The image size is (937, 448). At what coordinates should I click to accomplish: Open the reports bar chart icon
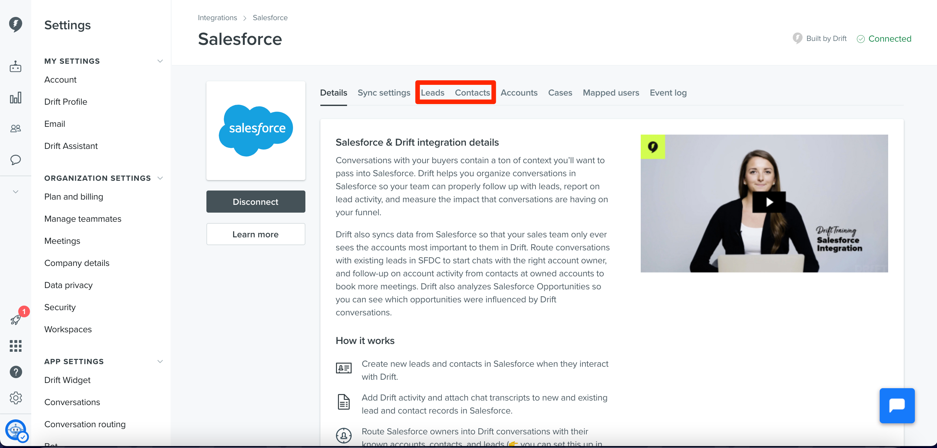15,98
